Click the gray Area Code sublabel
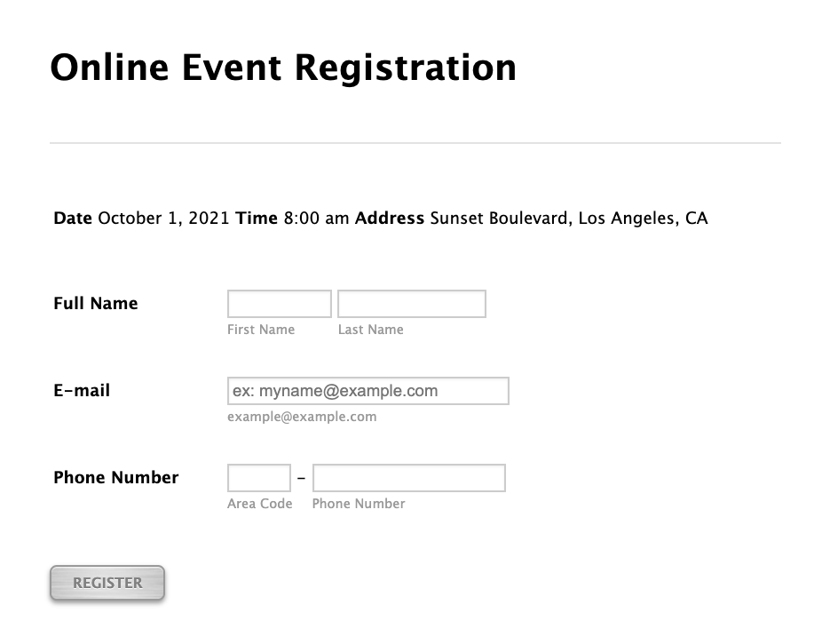The width and height of the screenshot is (822, 629). coord(260,504)
